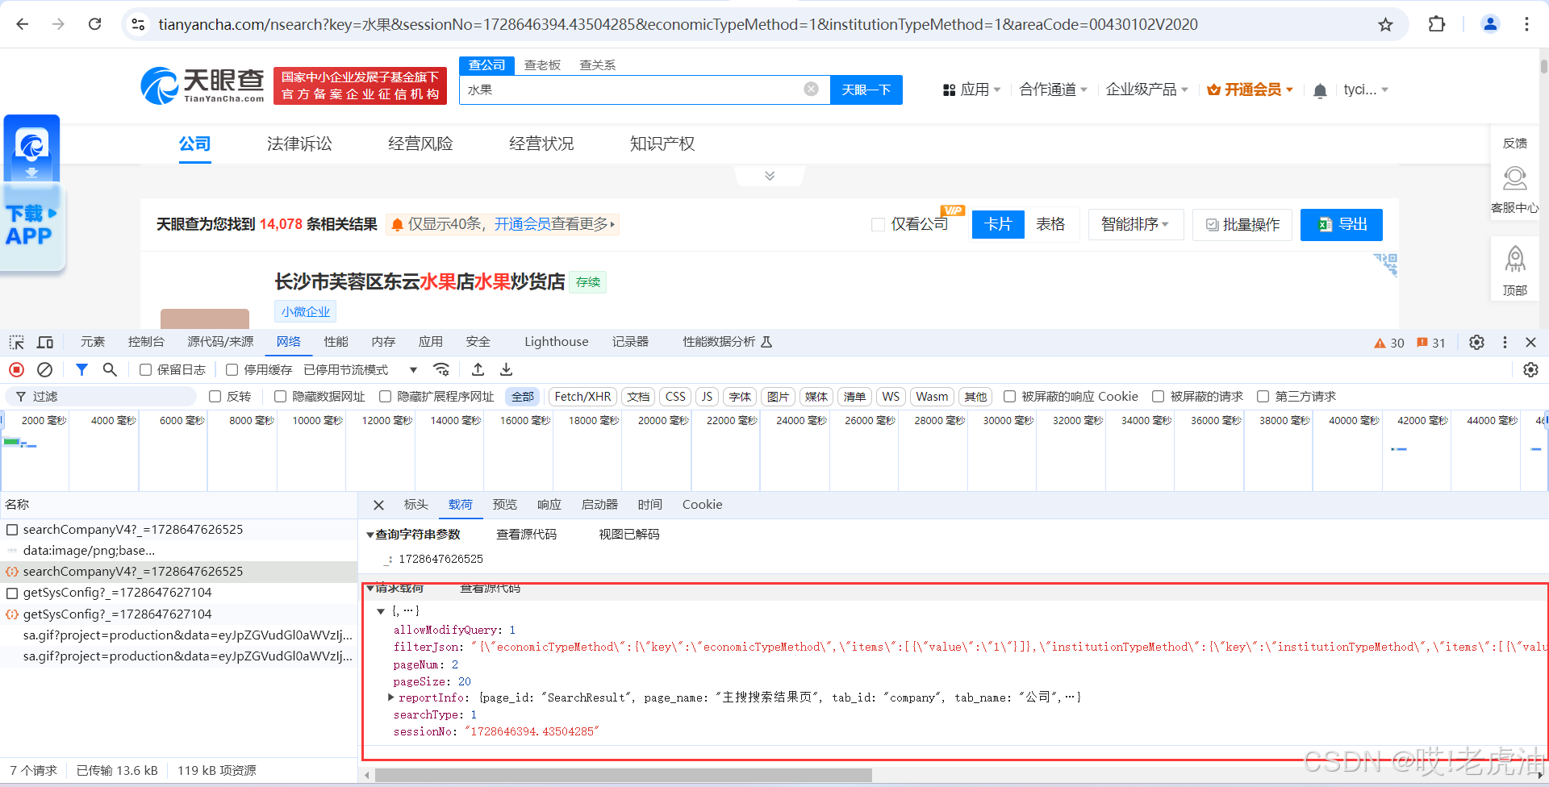The width and height of the screenshot is (1549, 787).
Task: Open the DevTools three-dot customize menu
Action: tap(1505, 342)
